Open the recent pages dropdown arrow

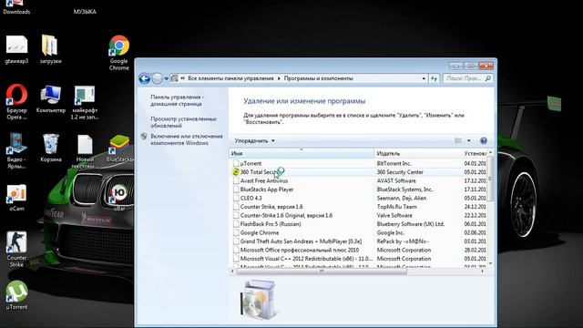click(166, 78)
